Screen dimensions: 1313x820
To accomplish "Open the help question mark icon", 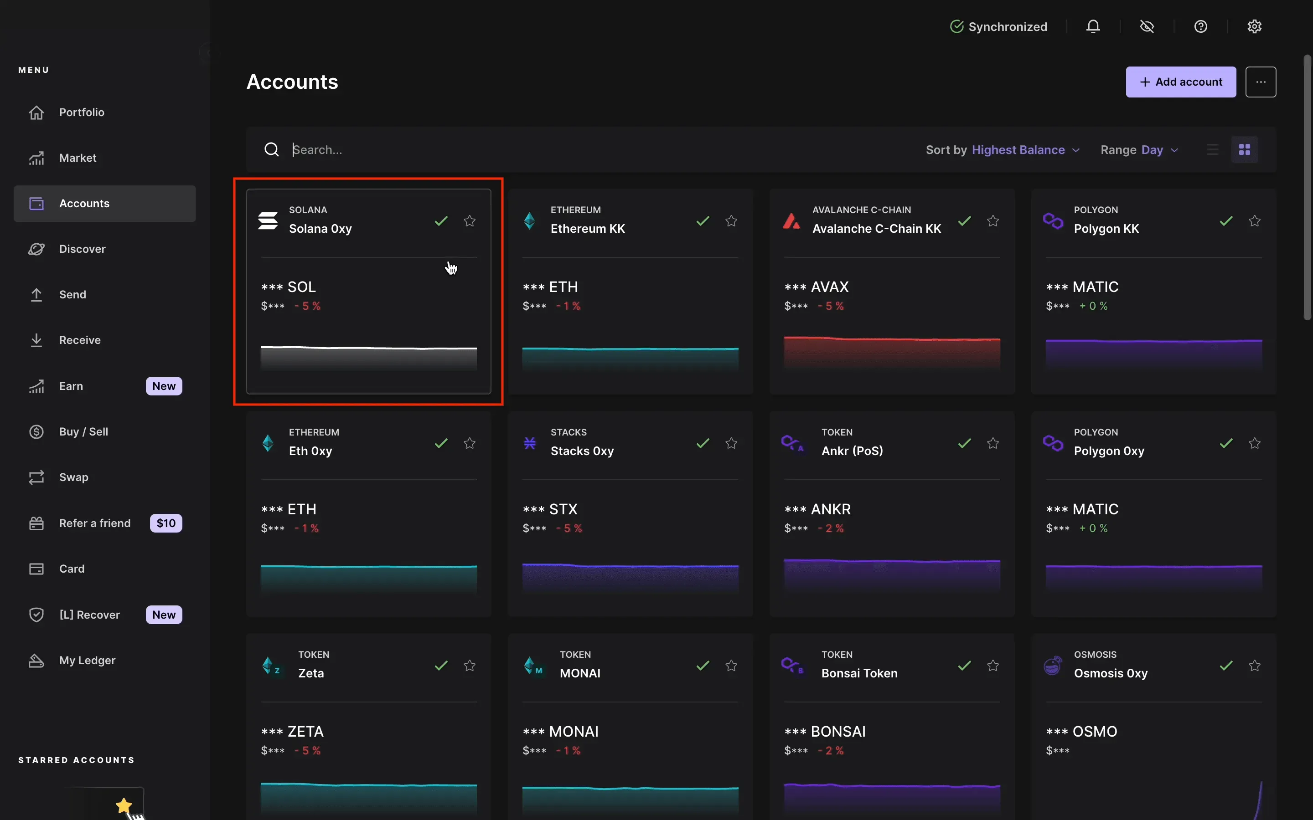I will [1200, 26].
